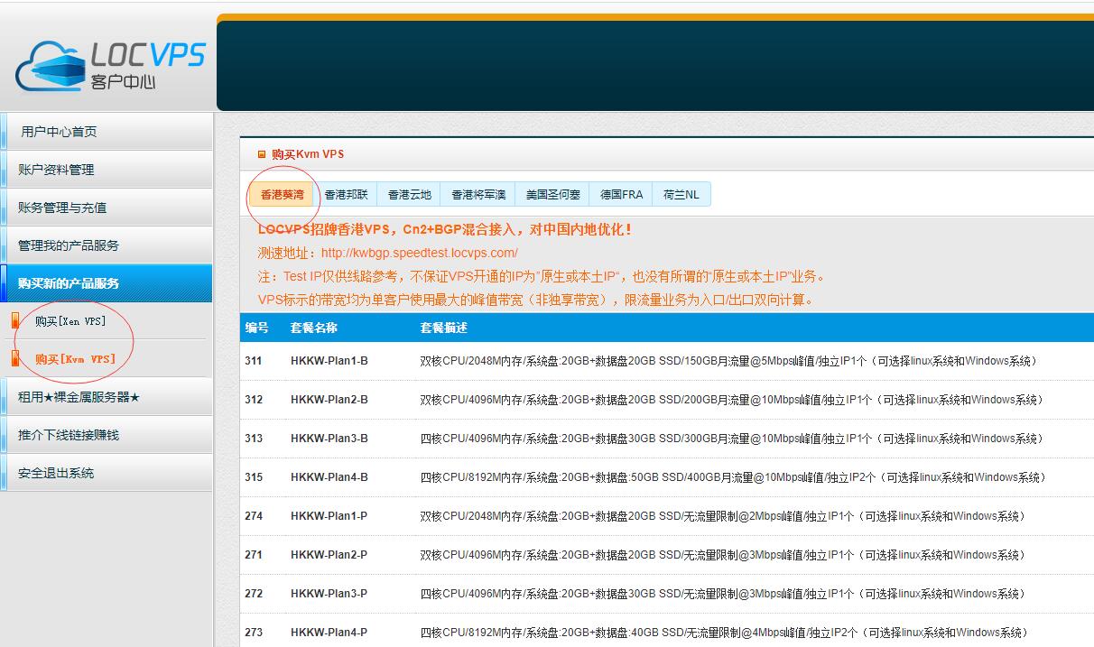This screenshot has height=647, width=1094.
Task: Select 购买新的产品服务 sidebar item
Action: [x=107, y=283]
